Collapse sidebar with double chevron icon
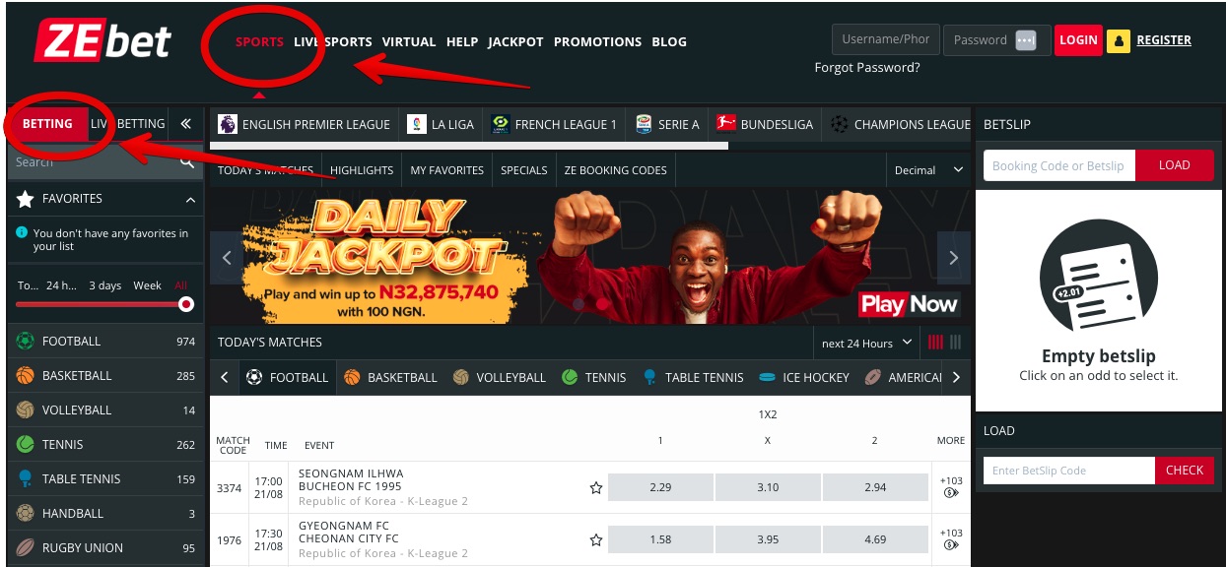 pos(185,124)
